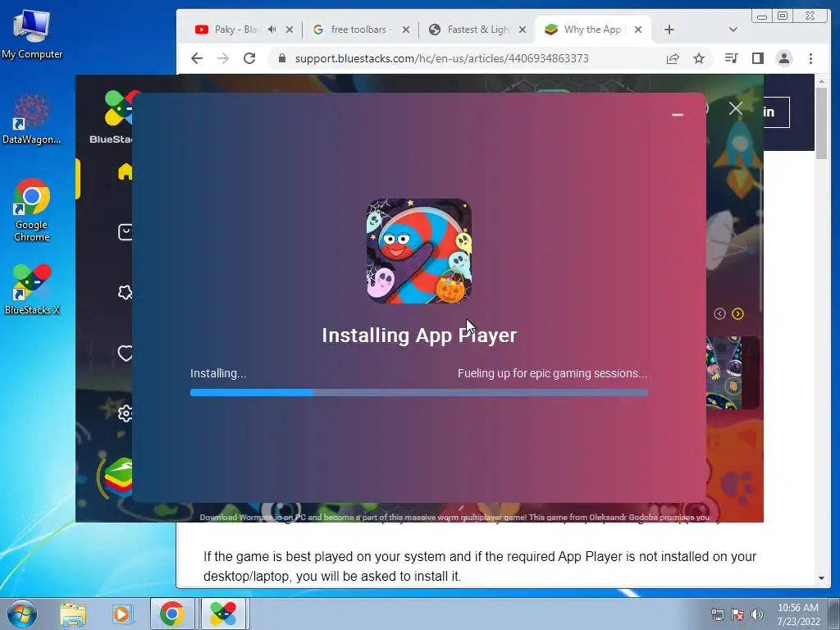Close the free toolbars tab
This screenshot has height=630, width=840.
[406, 30]
